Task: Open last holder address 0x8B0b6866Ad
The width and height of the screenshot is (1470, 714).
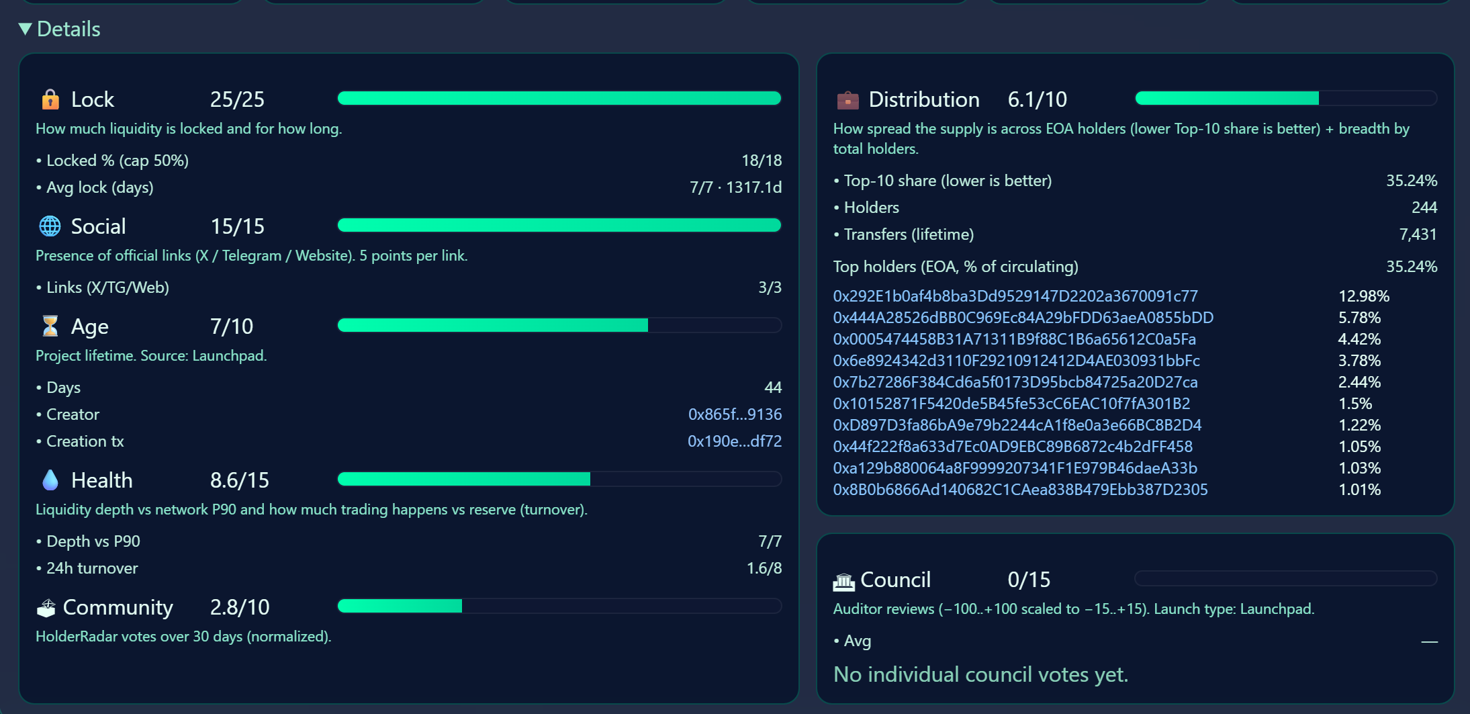Action: coord(1020,490)
